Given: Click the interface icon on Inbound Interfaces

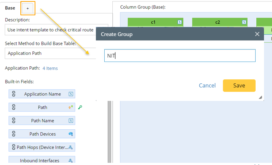Looking at the screenshot, I should pos(71,161).
